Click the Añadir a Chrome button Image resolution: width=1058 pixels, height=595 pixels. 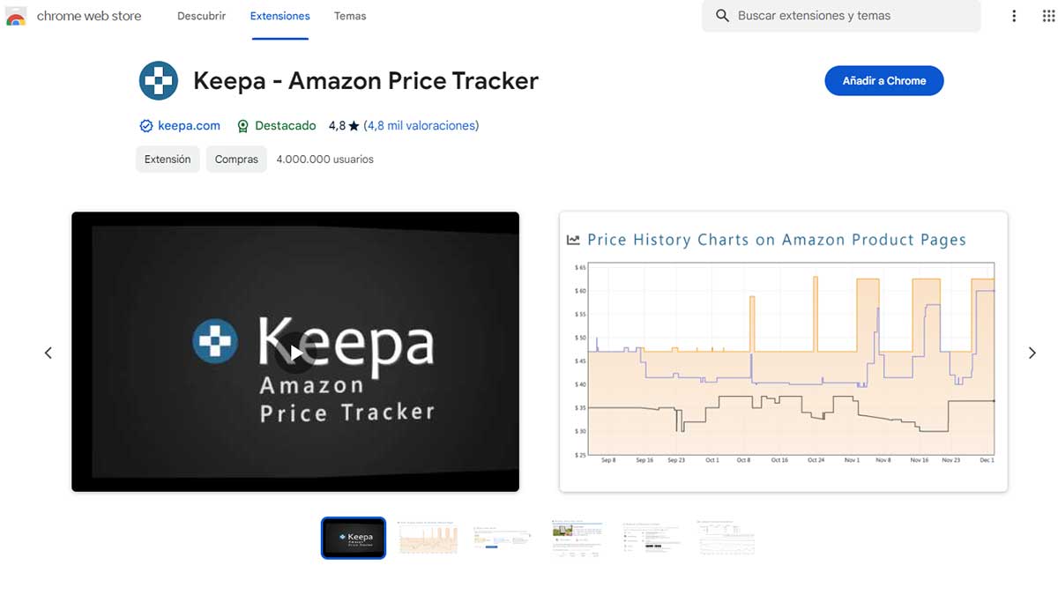point(883,81)
